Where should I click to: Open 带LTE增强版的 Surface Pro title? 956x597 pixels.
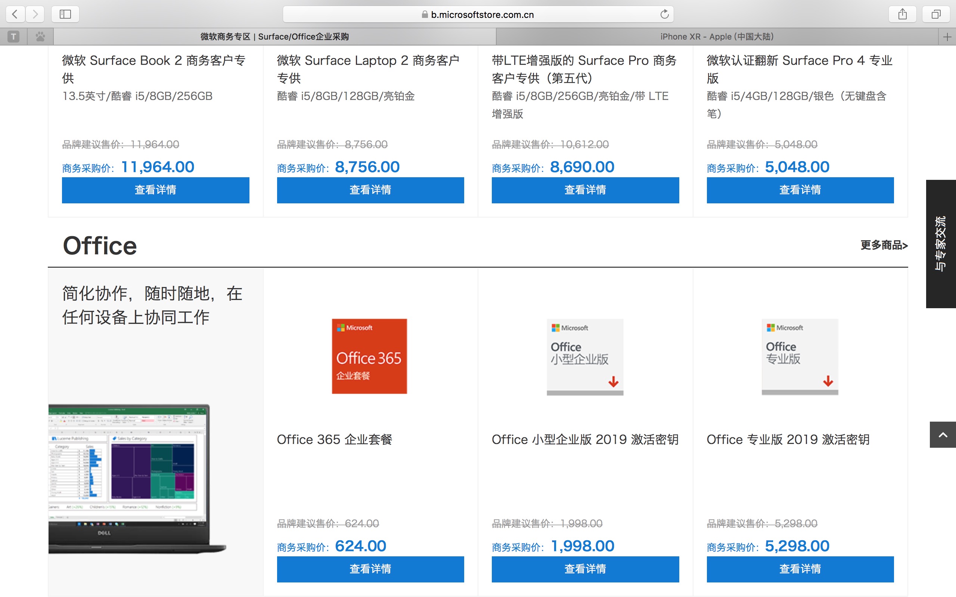click(584, 69)
